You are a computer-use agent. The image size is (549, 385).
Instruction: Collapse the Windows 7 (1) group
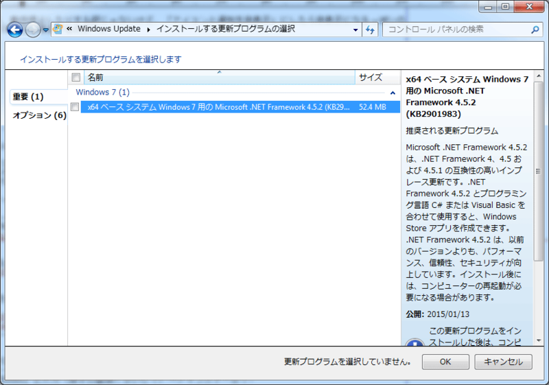(393, 93)
